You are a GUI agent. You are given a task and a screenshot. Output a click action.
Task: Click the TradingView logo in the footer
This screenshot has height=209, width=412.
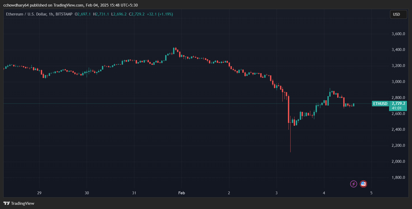pos(19,203)
